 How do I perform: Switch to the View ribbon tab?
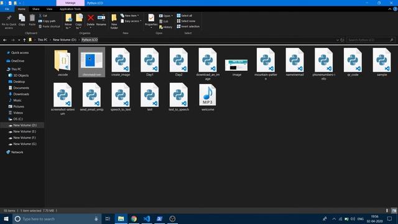tap(49, 9)
